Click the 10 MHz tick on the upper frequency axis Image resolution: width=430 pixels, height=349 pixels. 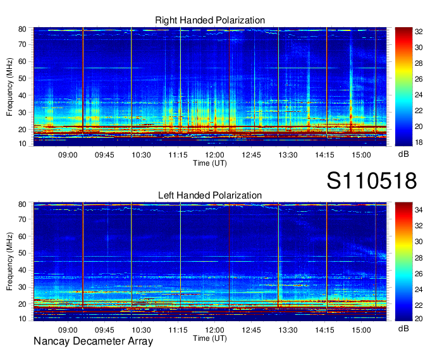(x=22, y=144)
